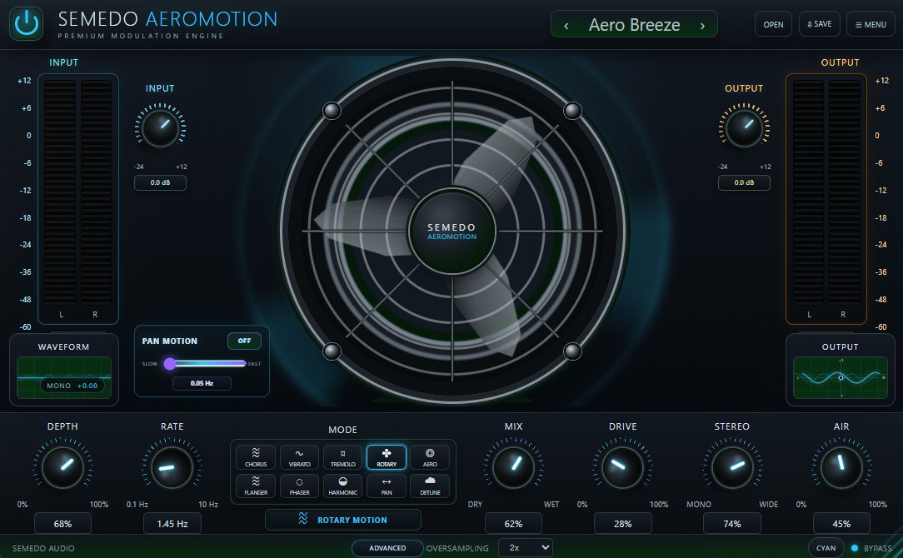Click the Drive 28% value field
This screenshot has height=558, width=903.
click(622, 524)
